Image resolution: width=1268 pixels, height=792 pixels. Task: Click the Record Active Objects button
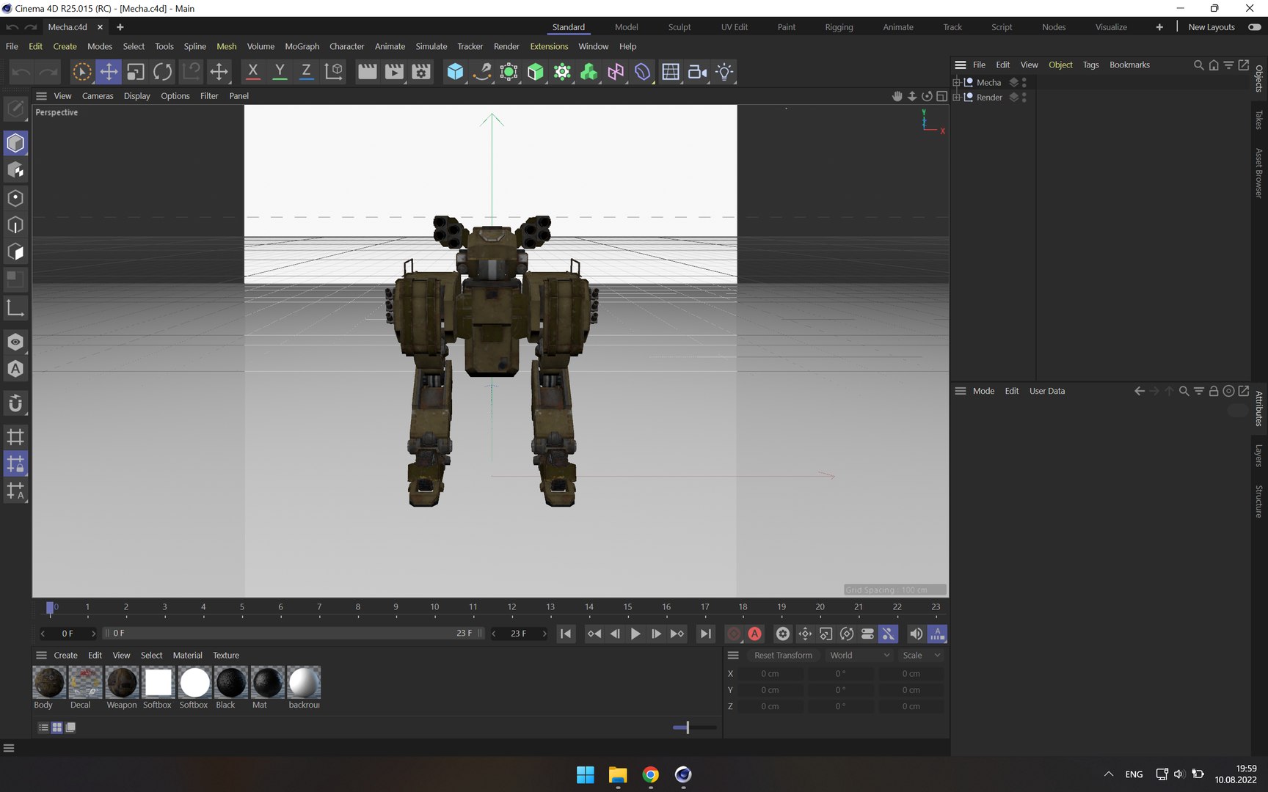[733, 634]
